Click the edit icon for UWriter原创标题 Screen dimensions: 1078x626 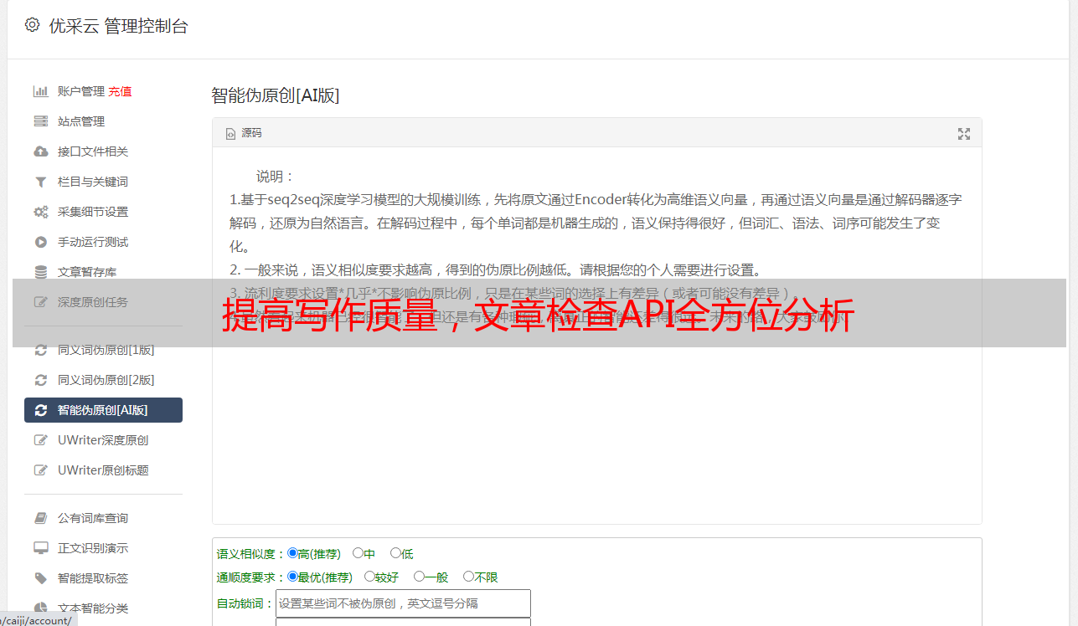(x=40, y=470)
